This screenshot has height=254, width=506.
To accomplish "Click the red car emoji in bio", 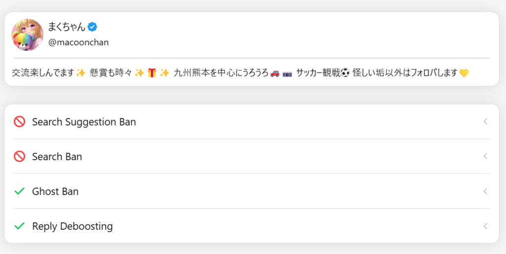I will [275, 73].
